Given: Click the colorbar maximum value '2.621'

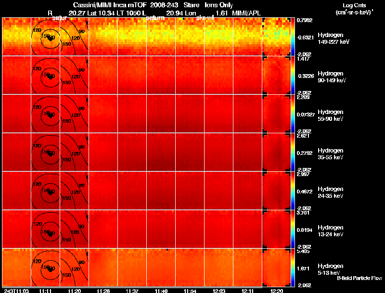Looking at the screenshot, I should point(303,136).
